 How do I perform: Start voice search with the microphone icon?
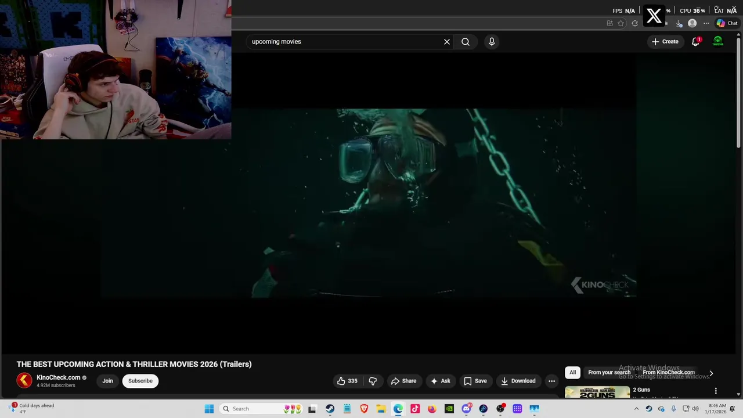click(492, 42)
